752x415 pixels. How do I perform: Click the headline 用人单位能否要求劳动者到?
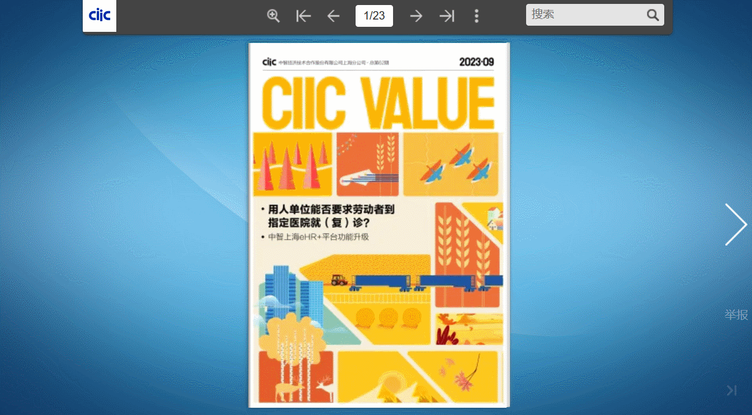click(x=332, y=209)
